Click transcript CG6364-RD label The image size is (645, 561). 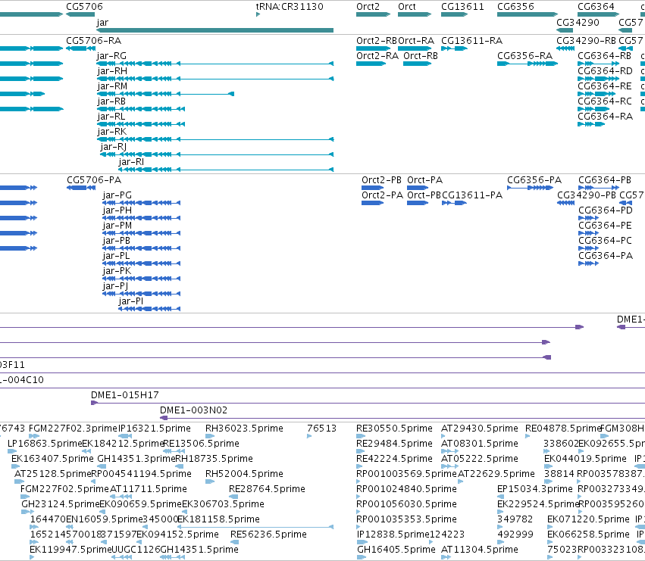605,71
